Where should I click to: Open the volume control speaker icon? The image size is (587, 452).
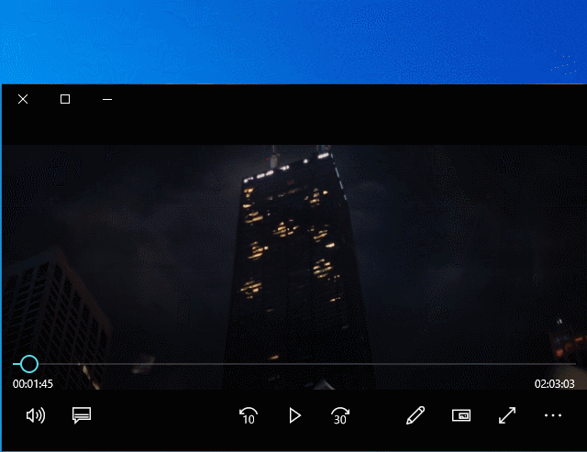(36, 415)
